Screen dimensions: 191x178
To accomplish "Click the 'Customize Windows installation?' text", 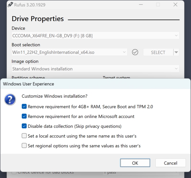I will tap(54, 96).
